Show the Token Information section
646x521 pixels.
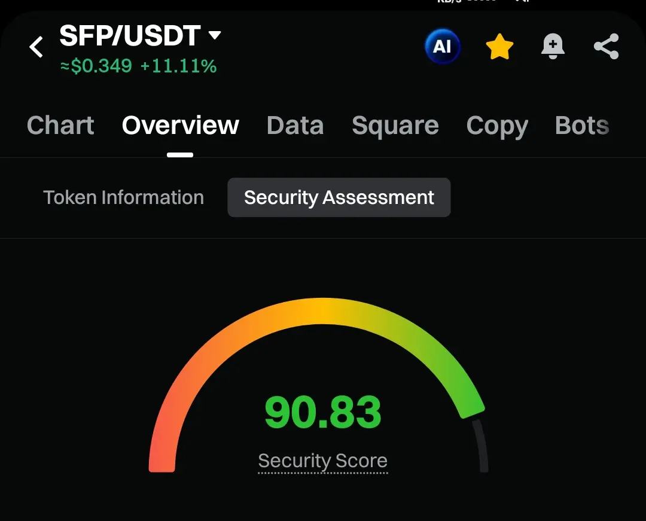[123, 197]
